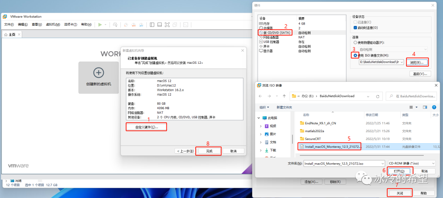The width and height of the screenshot is (443, 198).
Task: Open the 选项卡(T) menu
Action: (71, 25)
